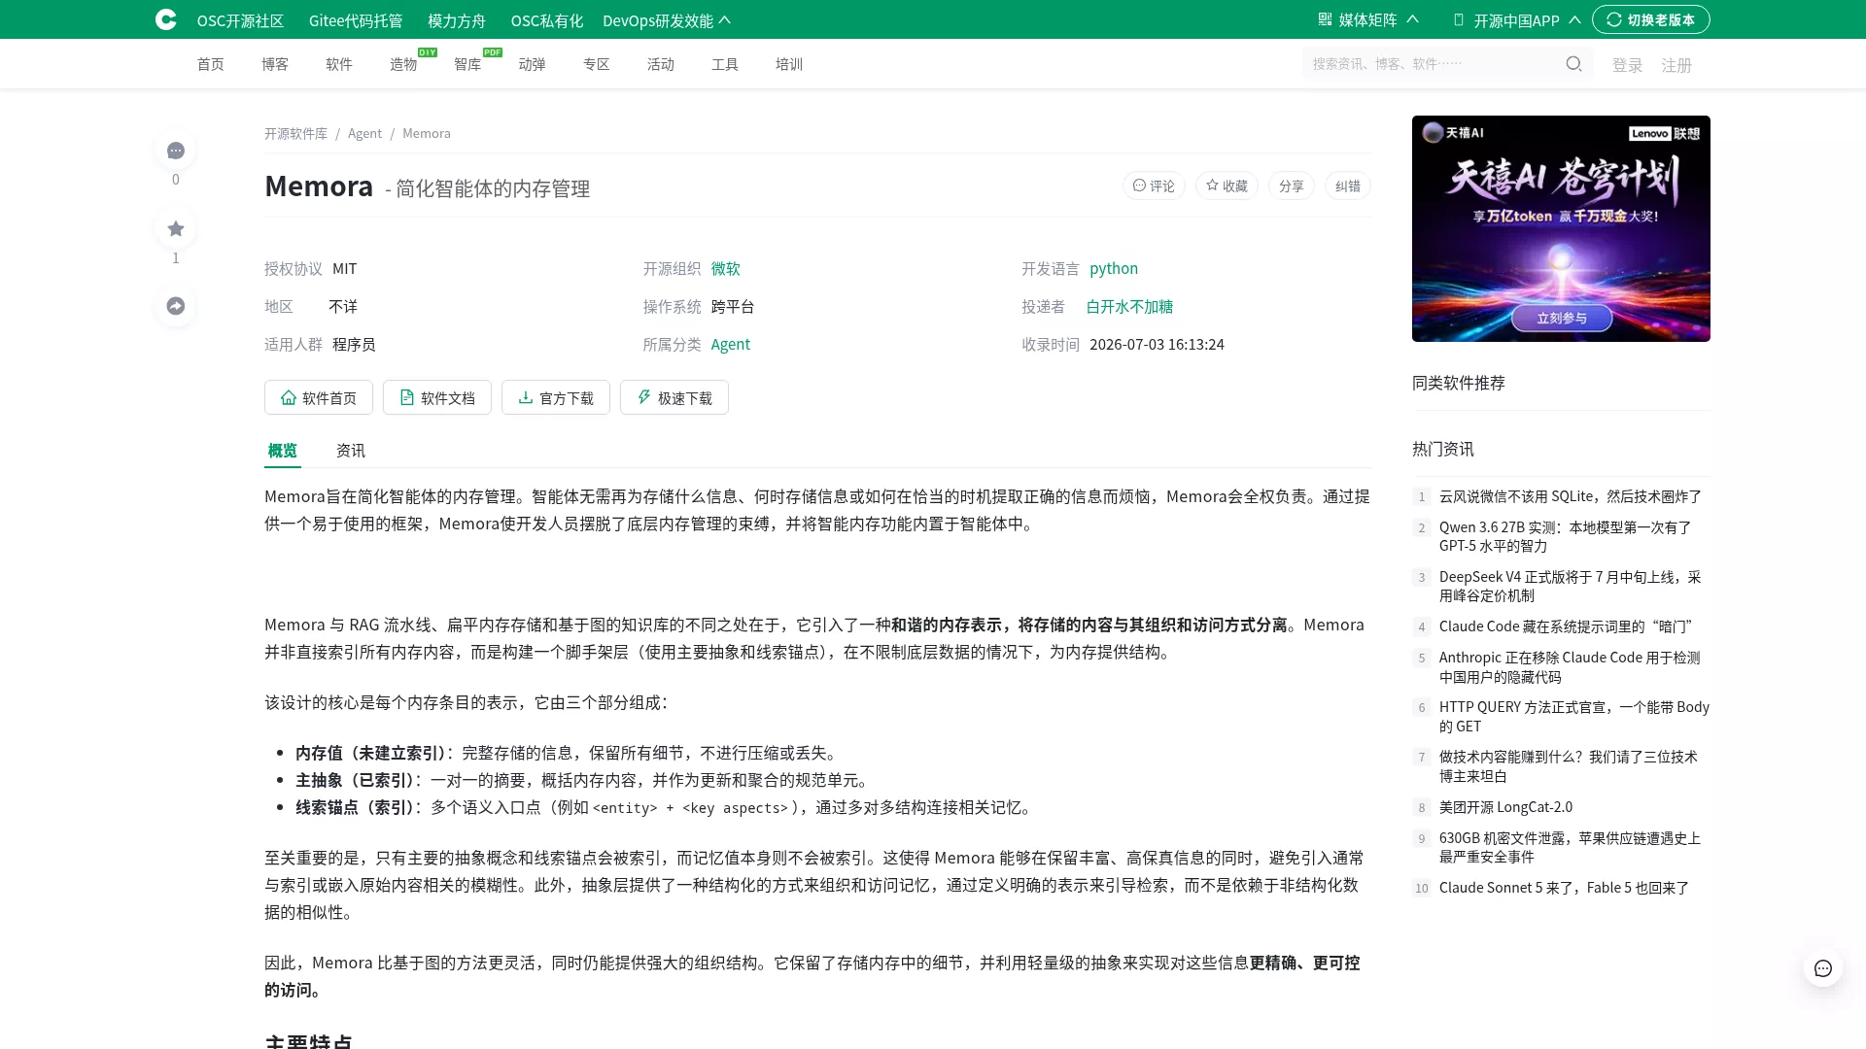Image resolution: width=1866 pixels, height=1049 pixels.
Task: Open news: 美团开源 LongCat-2.0
Action: pyautogui.click(x=1505, y=807)
